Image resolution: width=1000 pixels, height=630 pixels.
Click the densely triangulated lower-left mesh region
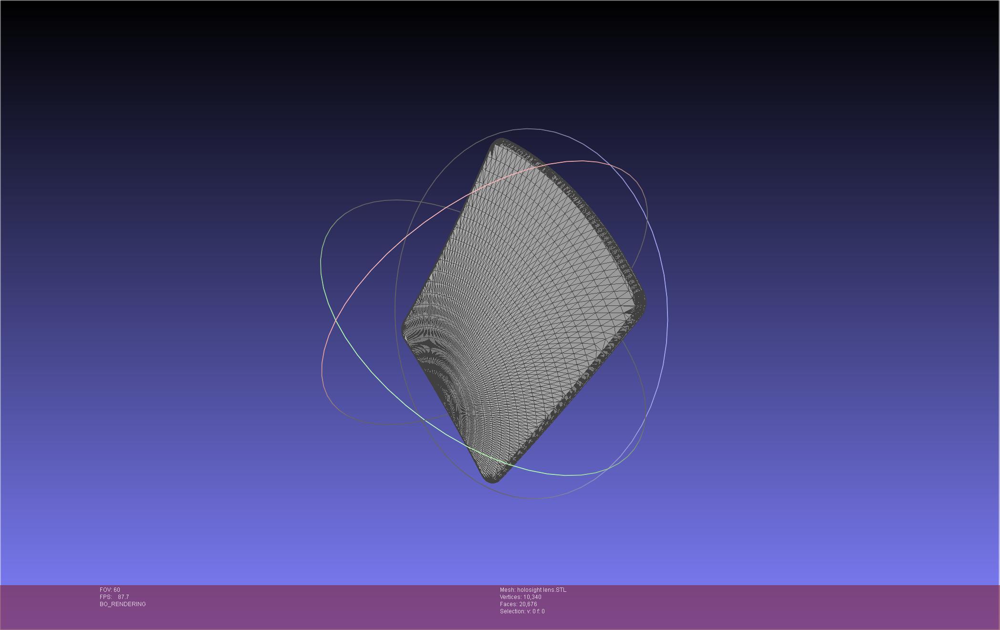(439, 367)
